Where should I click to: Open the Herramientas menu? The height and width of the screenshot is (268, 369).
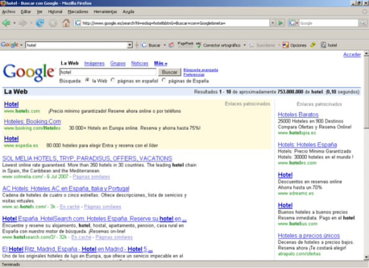(x=105, y=12)
